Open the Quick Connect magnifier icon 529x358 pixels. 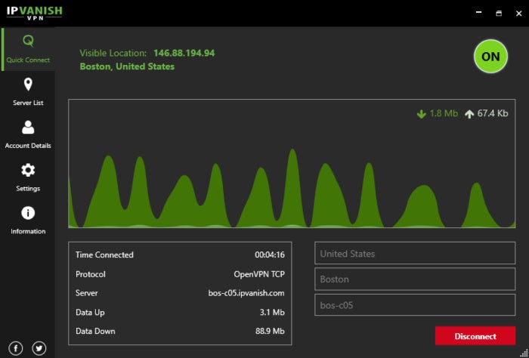click(x=29, y=41)
